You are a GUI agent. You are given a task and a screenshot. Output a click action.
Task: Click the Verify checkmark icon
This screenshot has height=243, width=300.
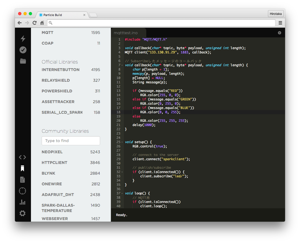pos(23,50)
